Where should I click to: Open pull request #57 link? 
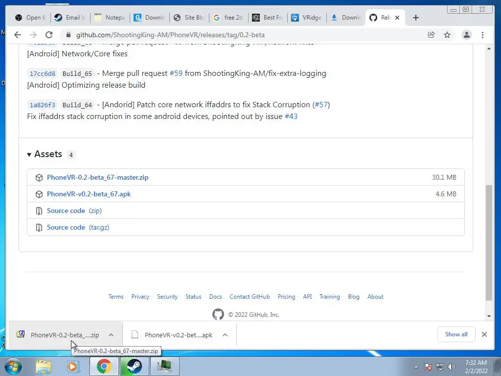321,105
